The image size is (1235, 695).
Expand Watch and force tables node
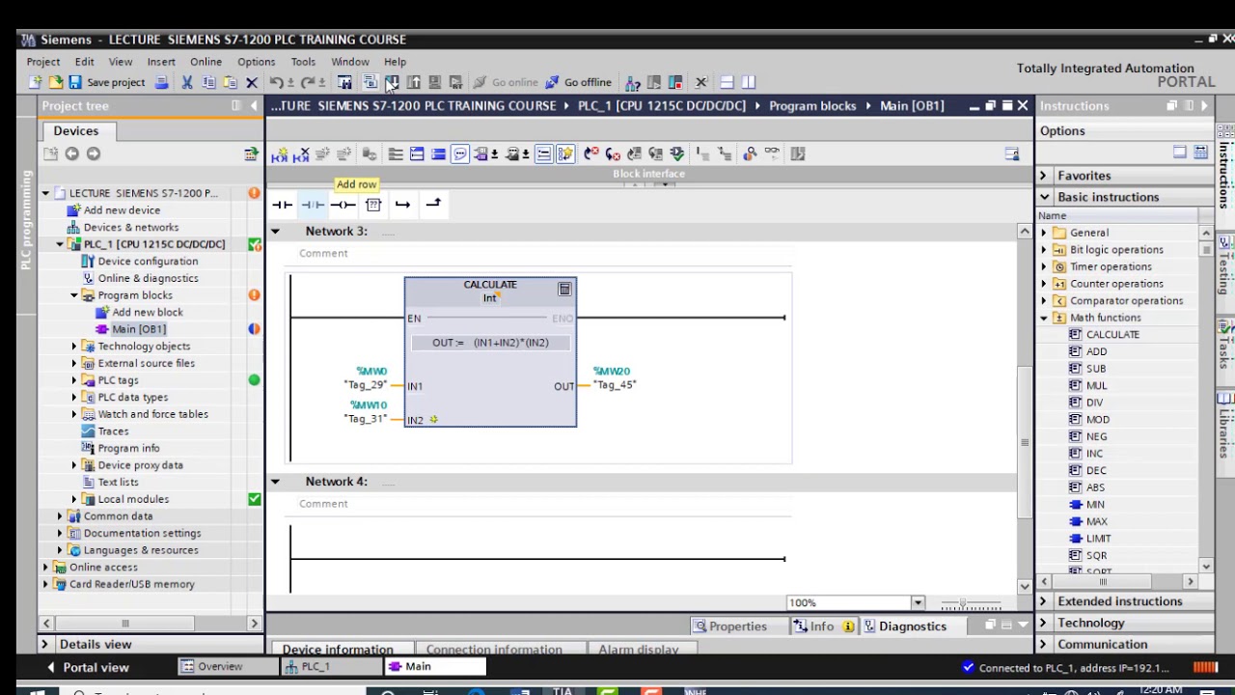74,414
